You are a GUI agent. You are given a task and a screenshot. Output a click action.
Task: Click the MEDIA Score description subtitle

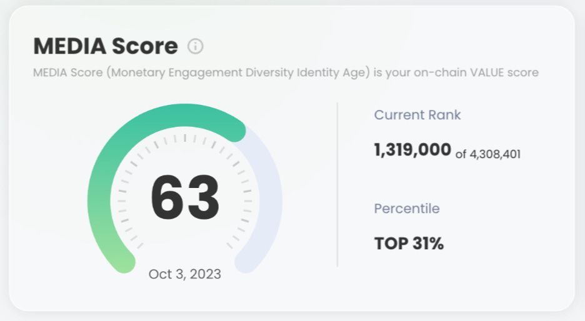tap(286, 72)
